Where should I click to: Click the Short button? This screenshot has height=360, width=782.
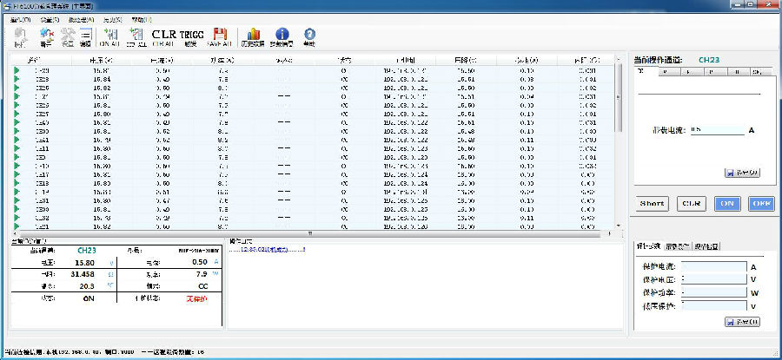[x=653, y=204]
